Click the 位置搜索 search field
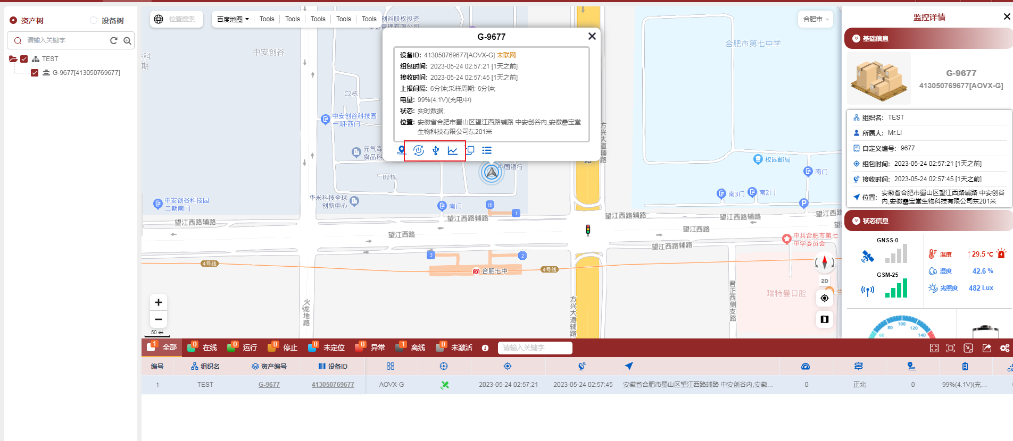1013x441 pixels. point(182,19)
